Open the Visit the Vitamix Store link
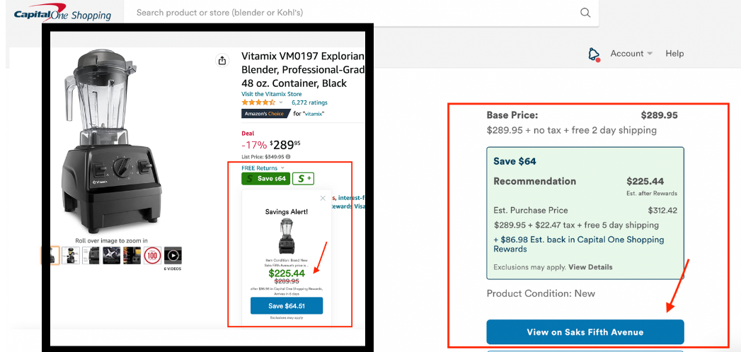Screen dimensions: 741x352 point(271,94)
